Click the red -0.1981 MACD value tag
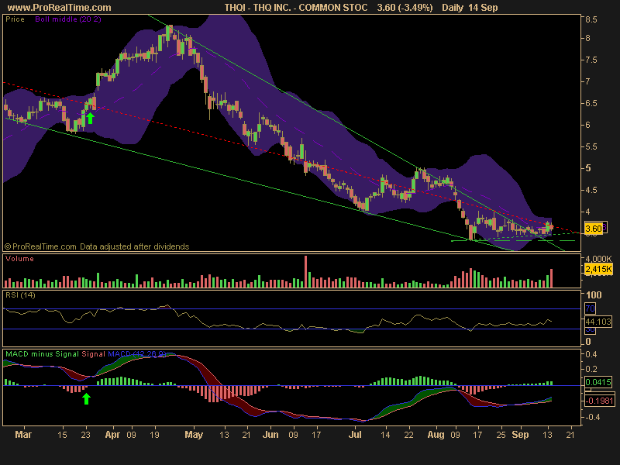The width and height of the screenshot is (620, 465). point(599,401)
